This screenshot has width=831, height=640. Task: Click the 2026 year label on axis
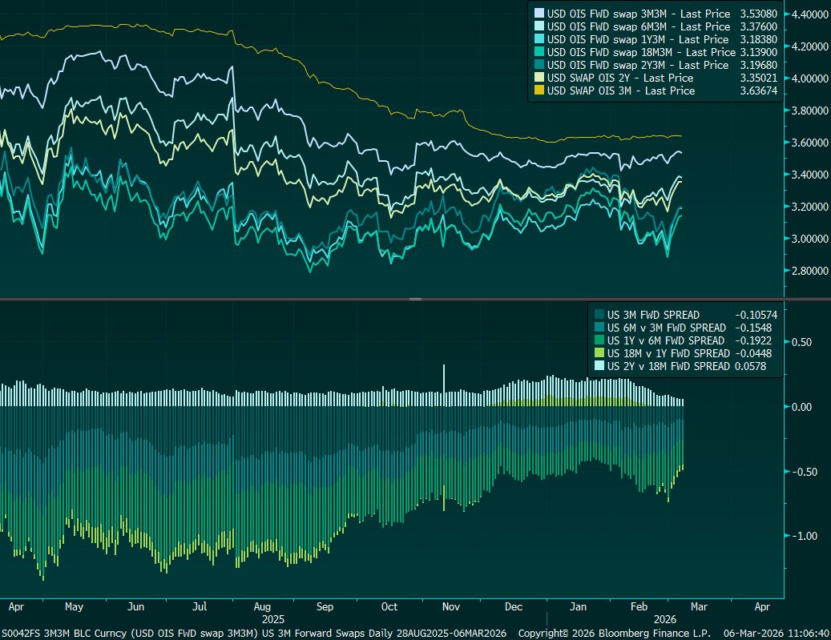click(665, 619)
